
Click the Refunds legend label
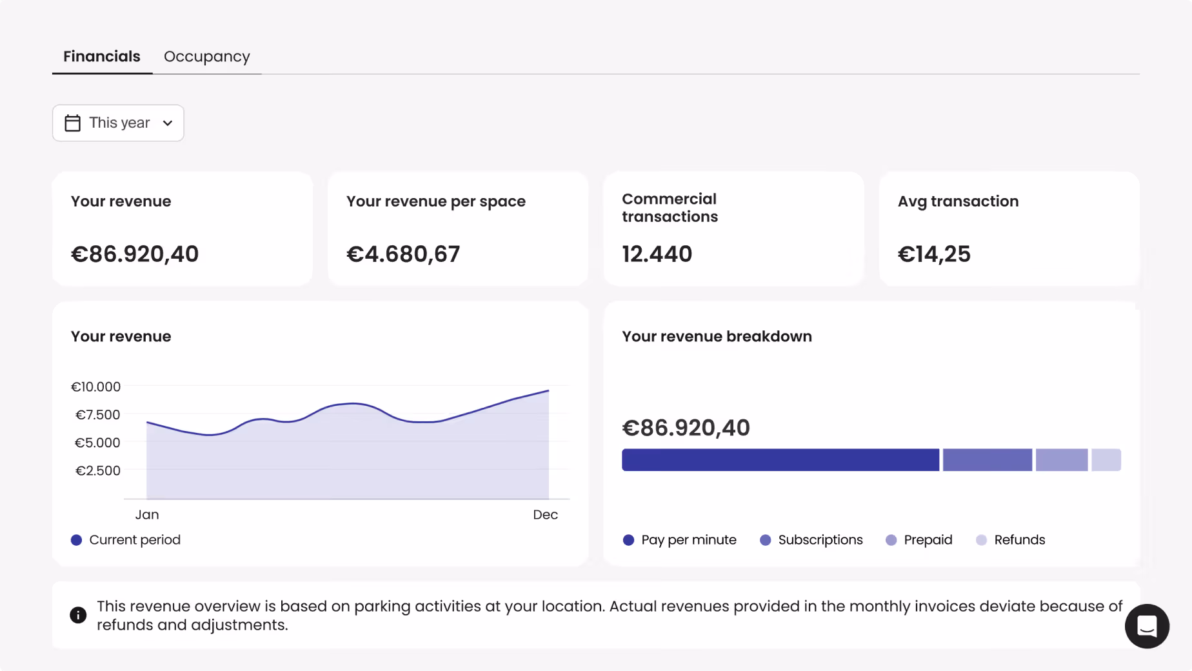[1020, 540]
